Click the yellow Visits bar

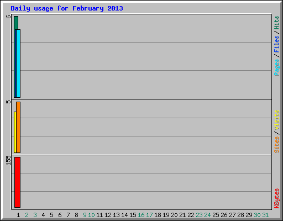tap(15, 132)
